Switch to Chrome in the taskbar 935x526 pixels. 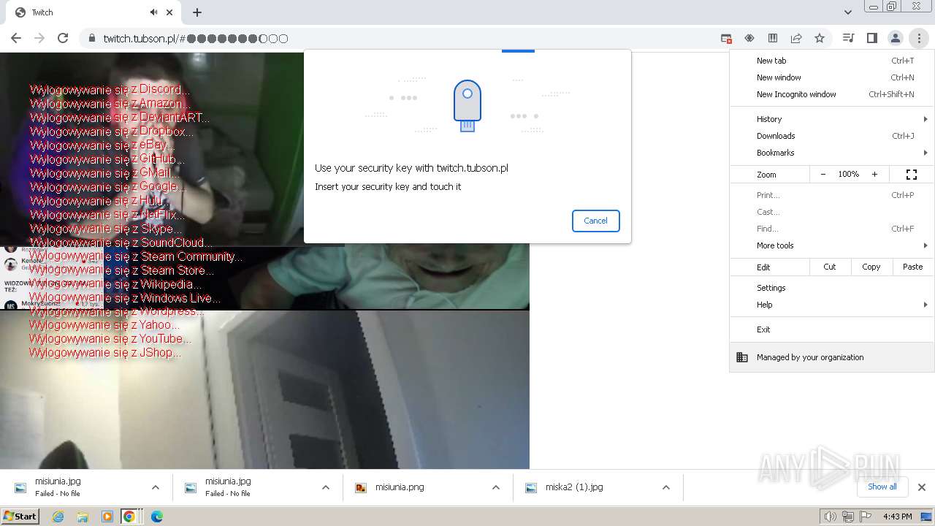point(129,517)
